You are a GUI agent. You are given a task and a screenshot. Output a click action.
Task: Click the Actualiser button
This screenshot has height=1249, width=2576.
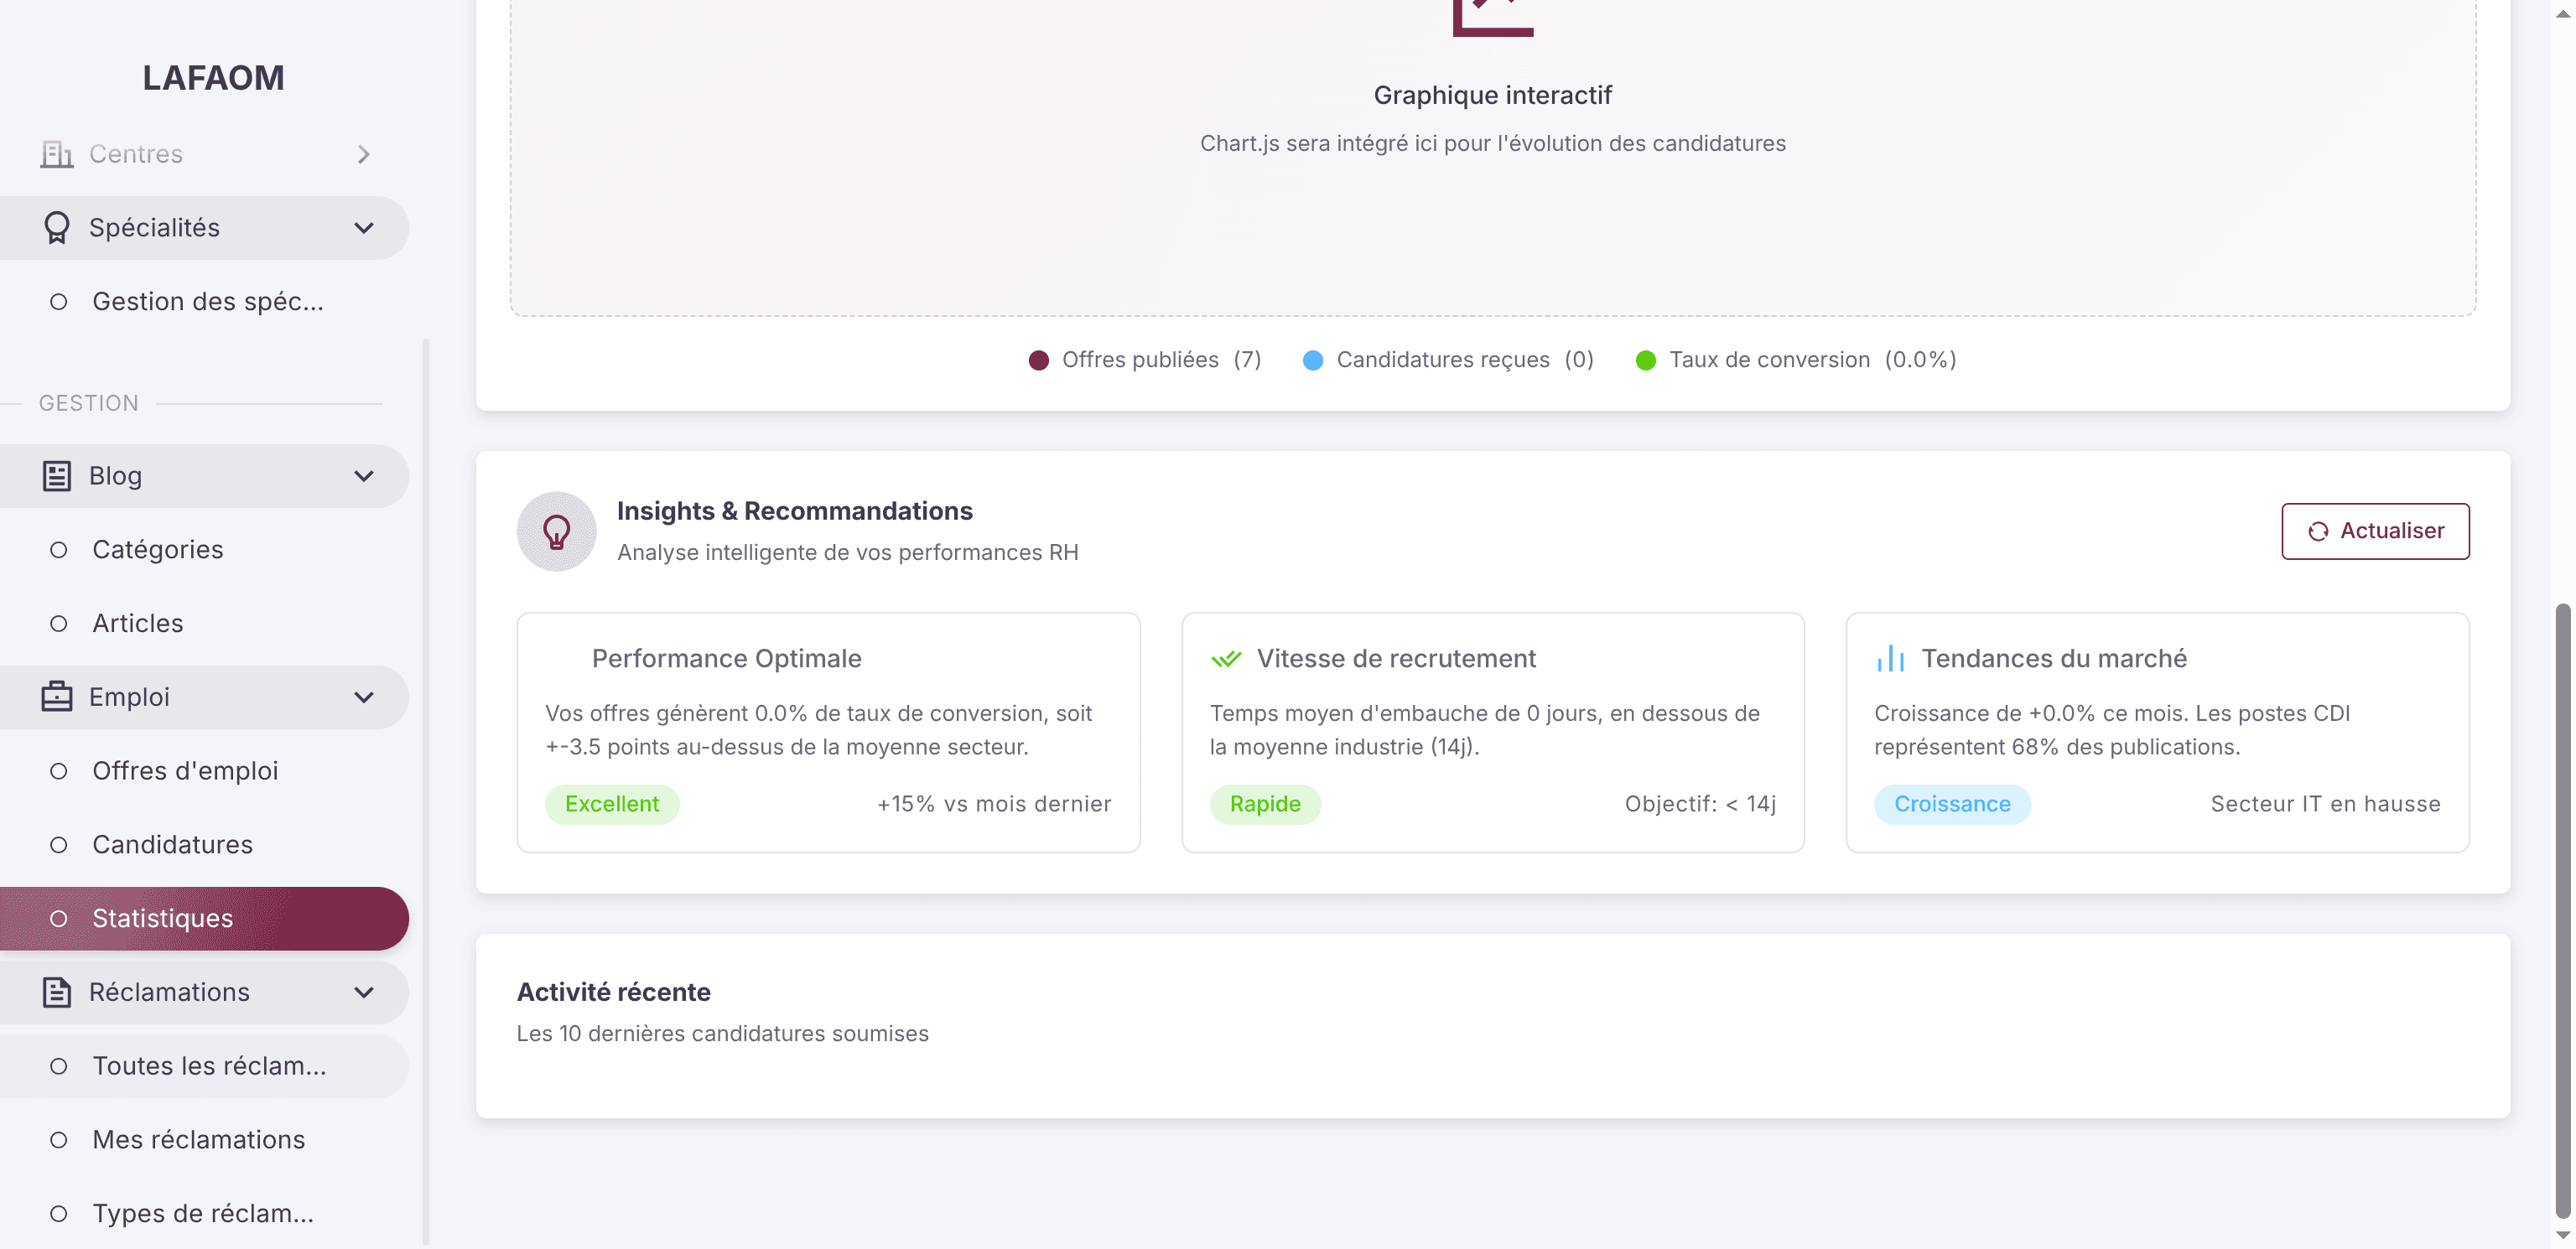pyautogui.click(x=2375, y=531)
